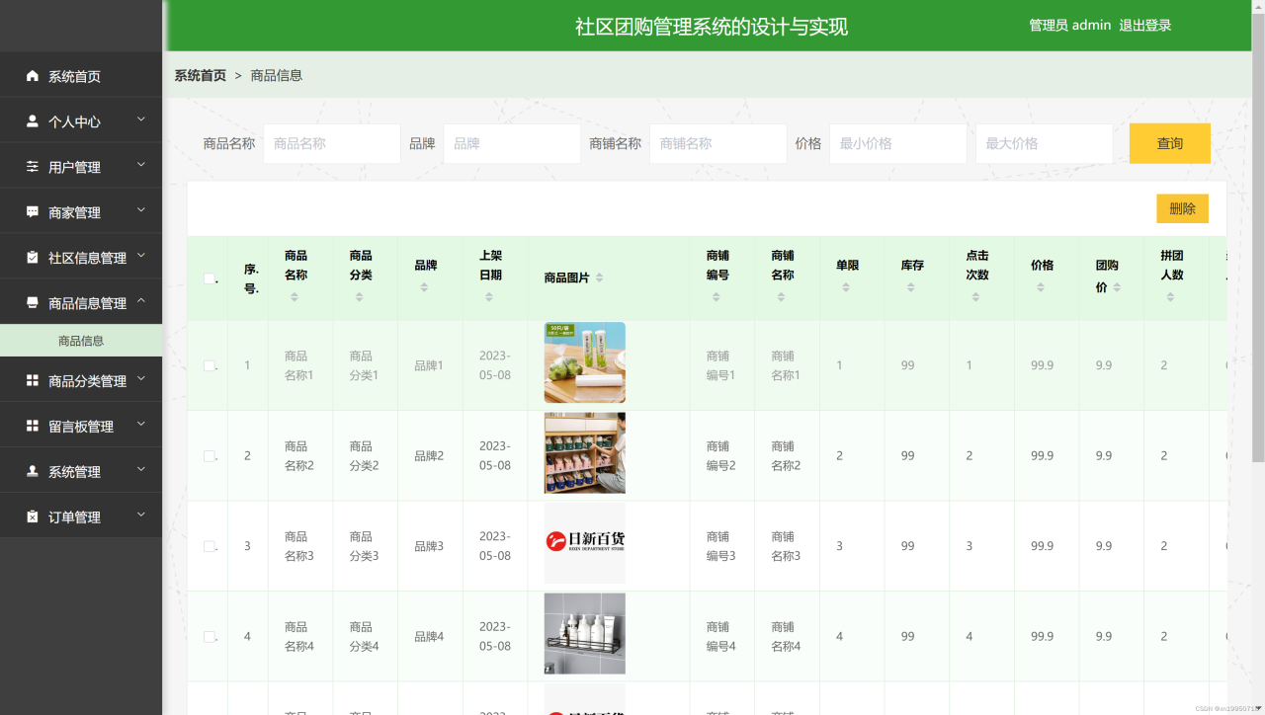Open 系统首页 in the sidebar

tap(81, 76)
